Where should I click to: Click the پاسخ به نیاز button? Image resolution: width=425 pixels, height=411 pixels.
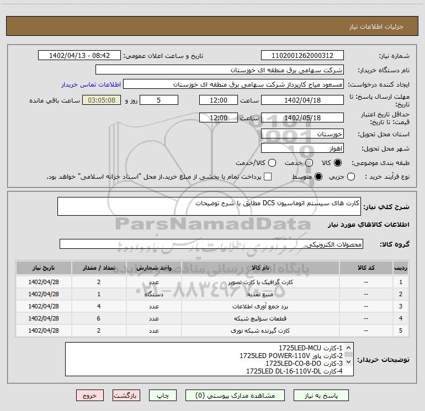click(x=321, y=396)
